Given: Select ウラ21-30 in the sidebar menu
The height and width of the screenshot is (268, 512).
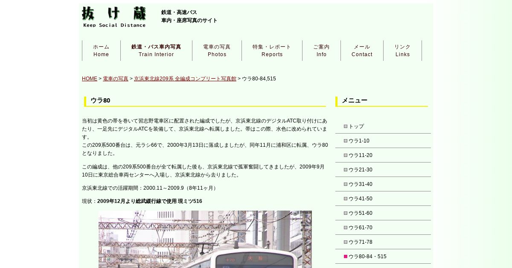Looking at the screenshot, I should click(383, 170).
